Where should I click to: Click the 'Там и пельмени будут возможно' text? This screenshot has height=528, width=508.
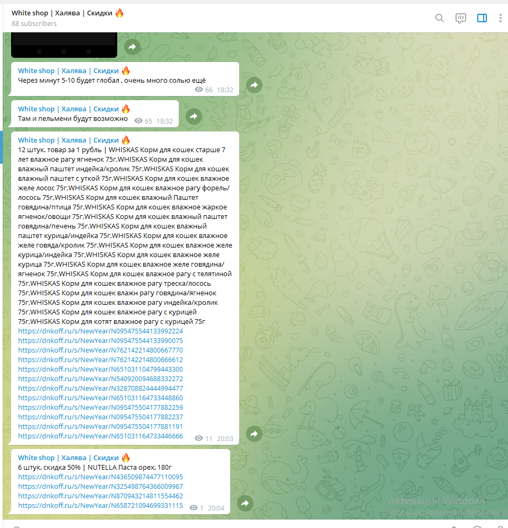(73, 119)
